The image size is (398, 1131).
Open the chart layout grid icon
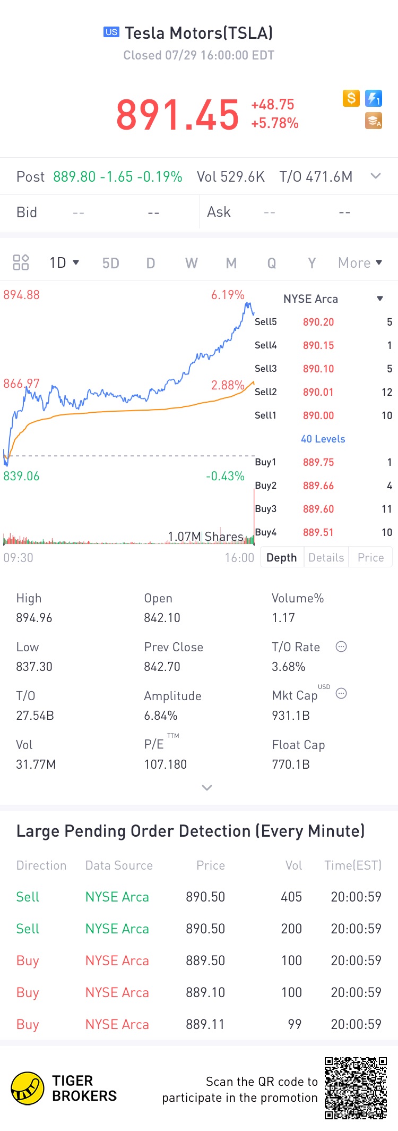pos(21,262)
